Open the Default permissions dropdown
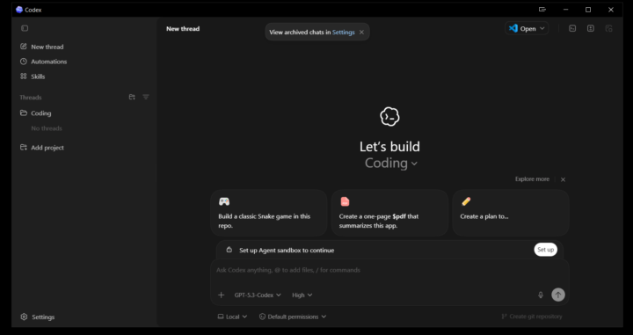 pyautogui.click(x=293, y=317)
